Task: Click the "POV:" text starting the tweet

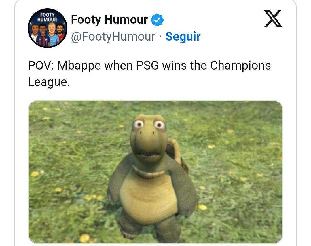Action: click(x=41, y=65)
